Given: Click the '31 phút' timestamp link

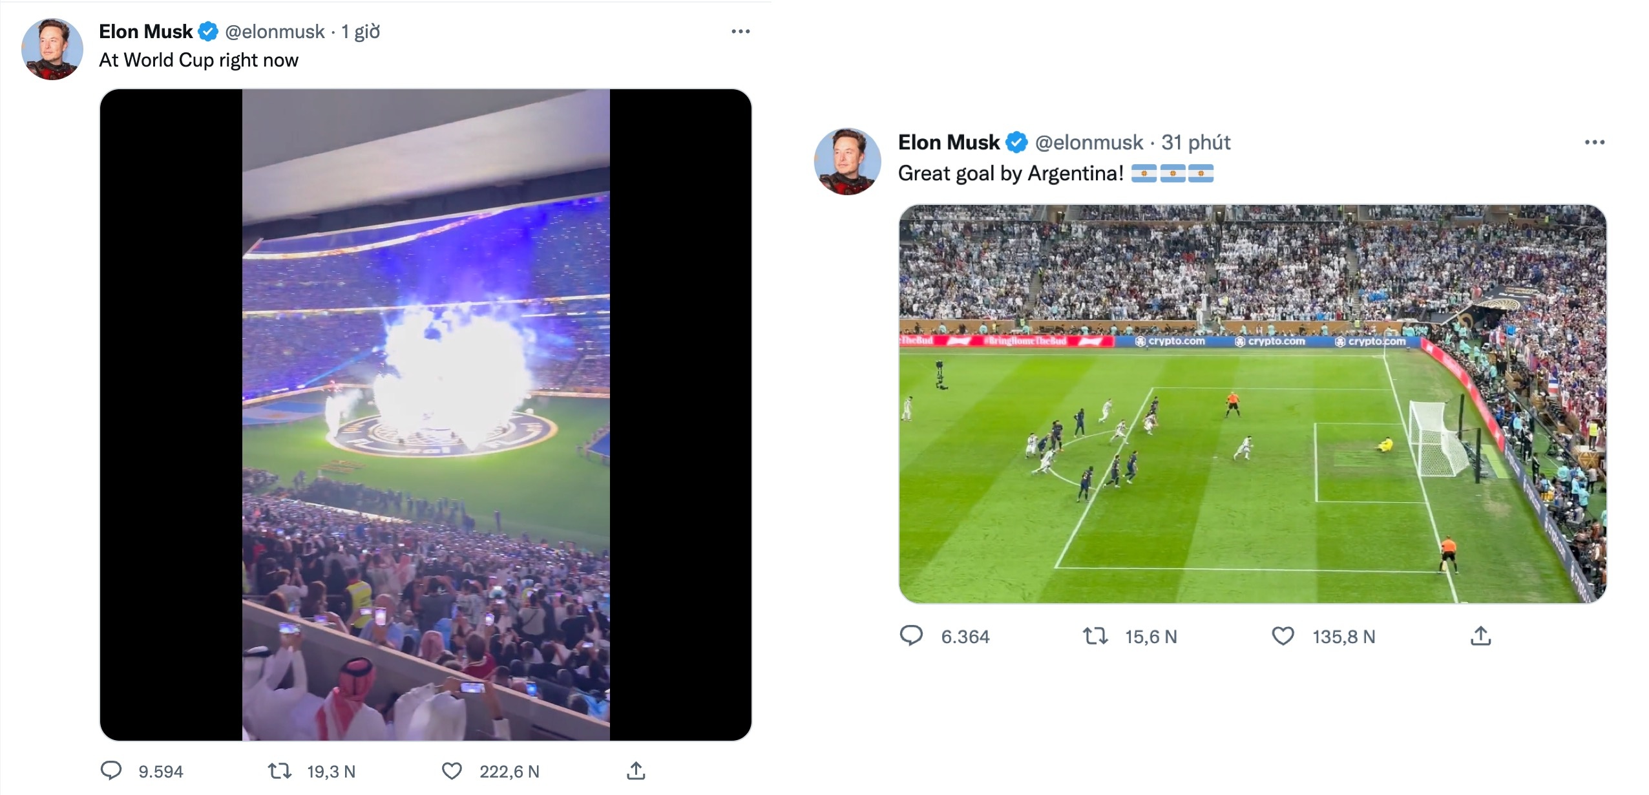Looking at the screenshot, I should click(1196, 142).
